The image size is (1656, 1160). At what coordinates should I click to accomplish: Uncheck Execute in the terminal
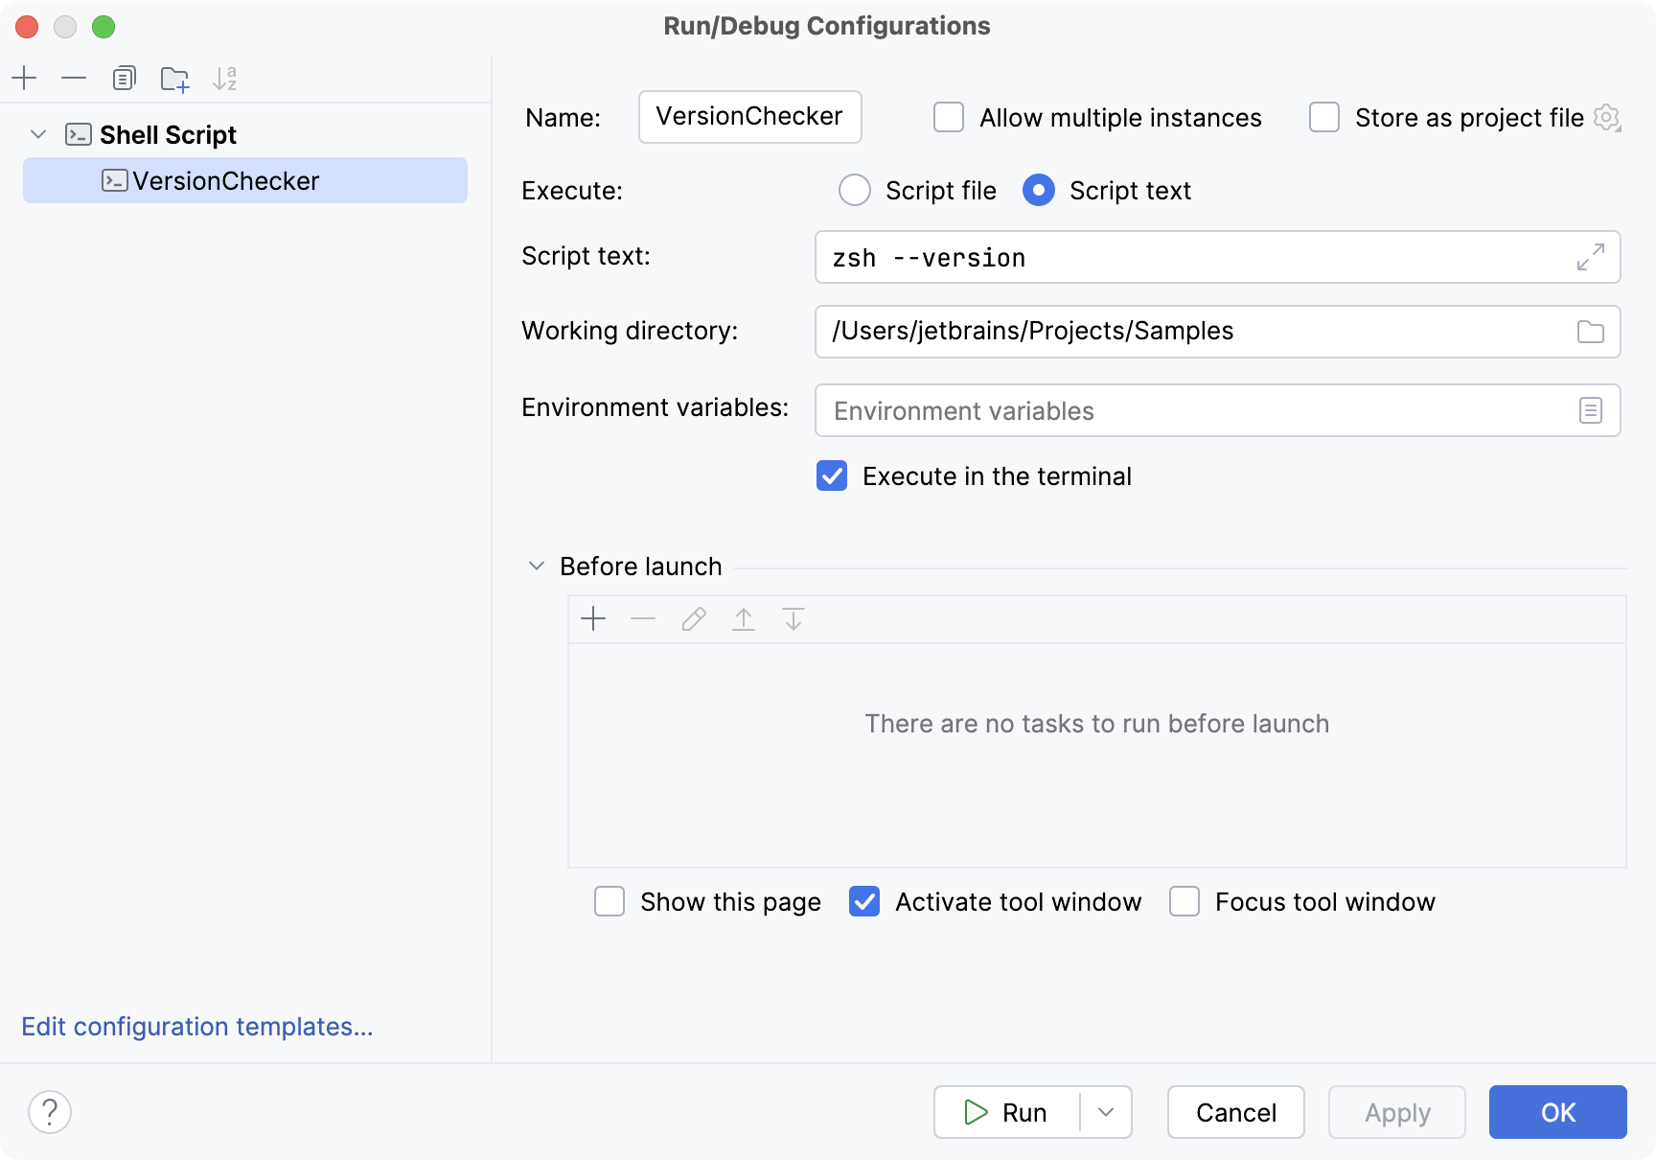pyautogui.click(x=832, y=476)
